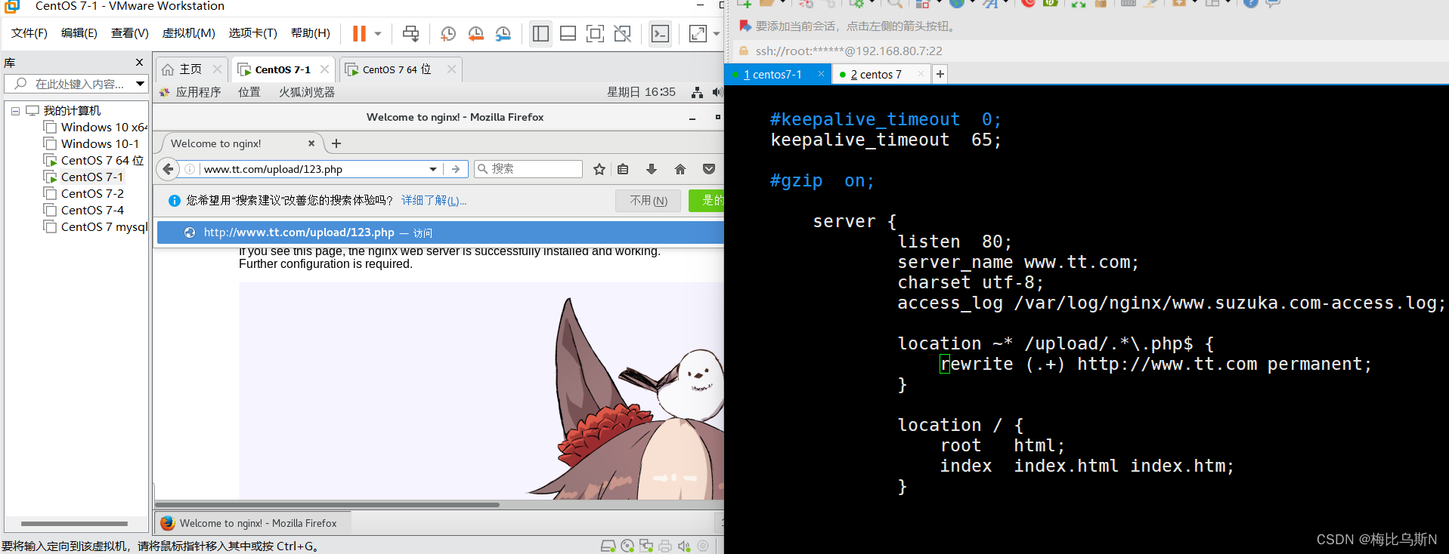Screen dimensions: 1449x554
Task: Open the GNOME 位置 menu
Action: click(x=249, y=92)
